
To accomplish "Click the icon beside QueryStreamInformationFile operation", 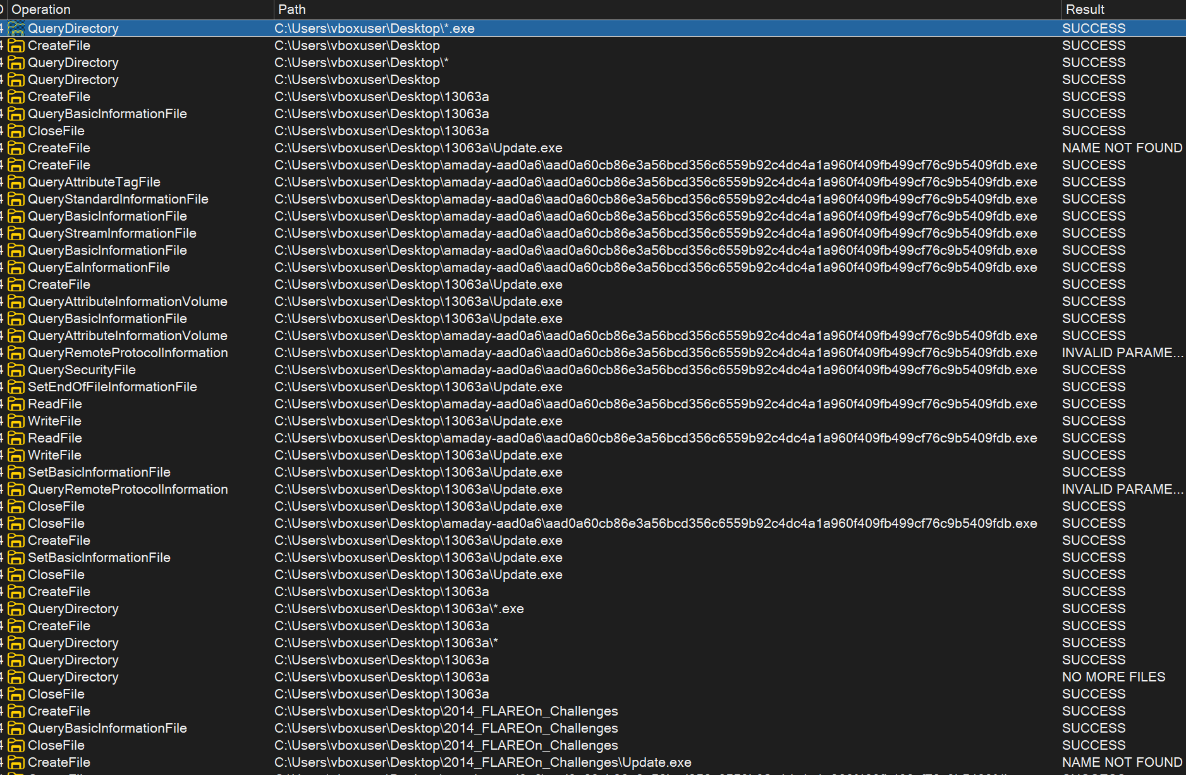I will point(16,234).
